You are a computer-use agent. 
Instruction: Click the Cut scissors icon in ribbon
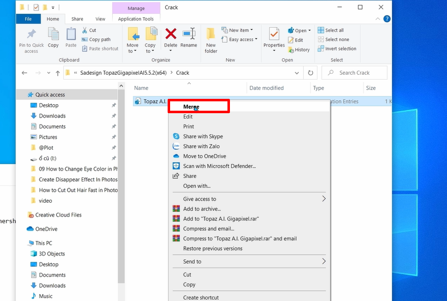click(x=85, y=30)
